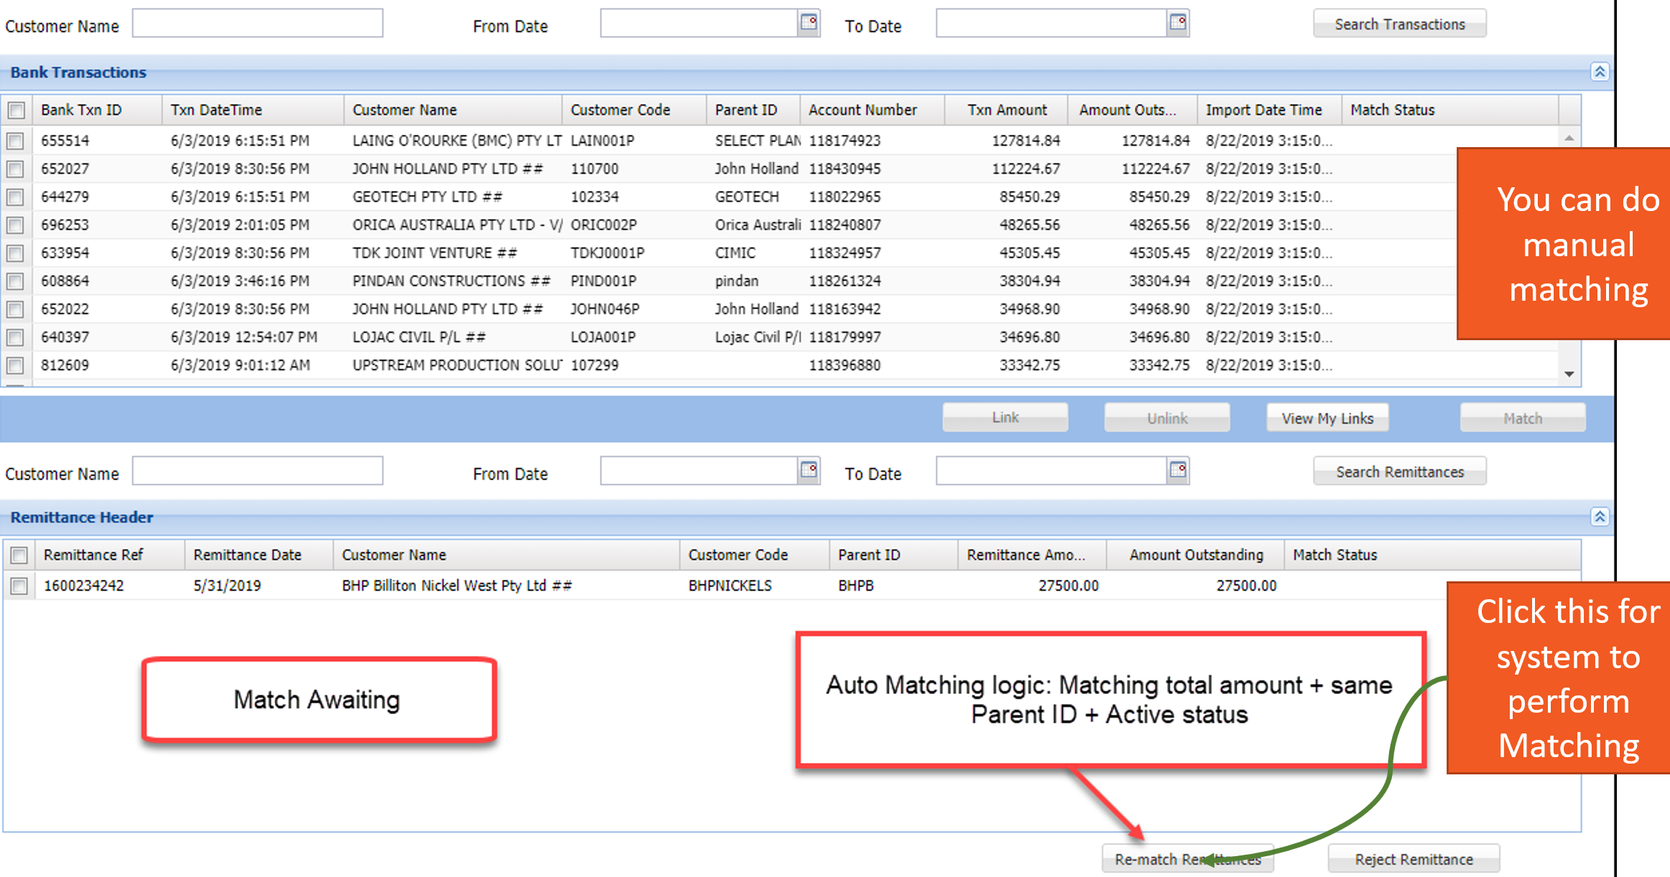The image size is (1670, 877).
Task: Tick the checkbox for transaction 655514
Action: [15, 141]
